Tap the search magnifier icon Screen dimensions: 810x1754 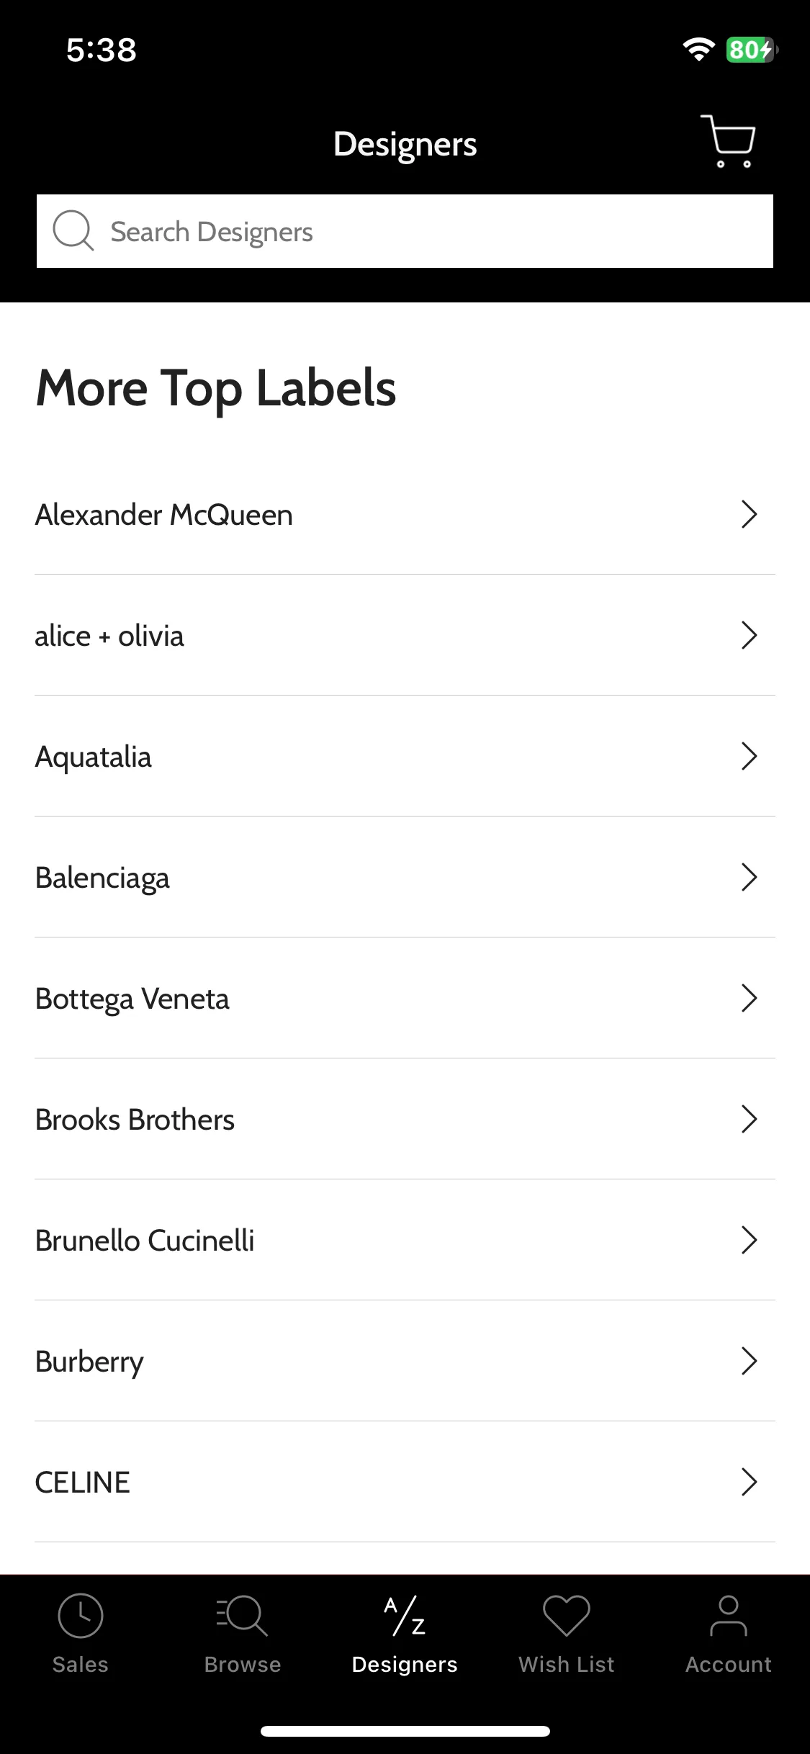click(73, 231)
